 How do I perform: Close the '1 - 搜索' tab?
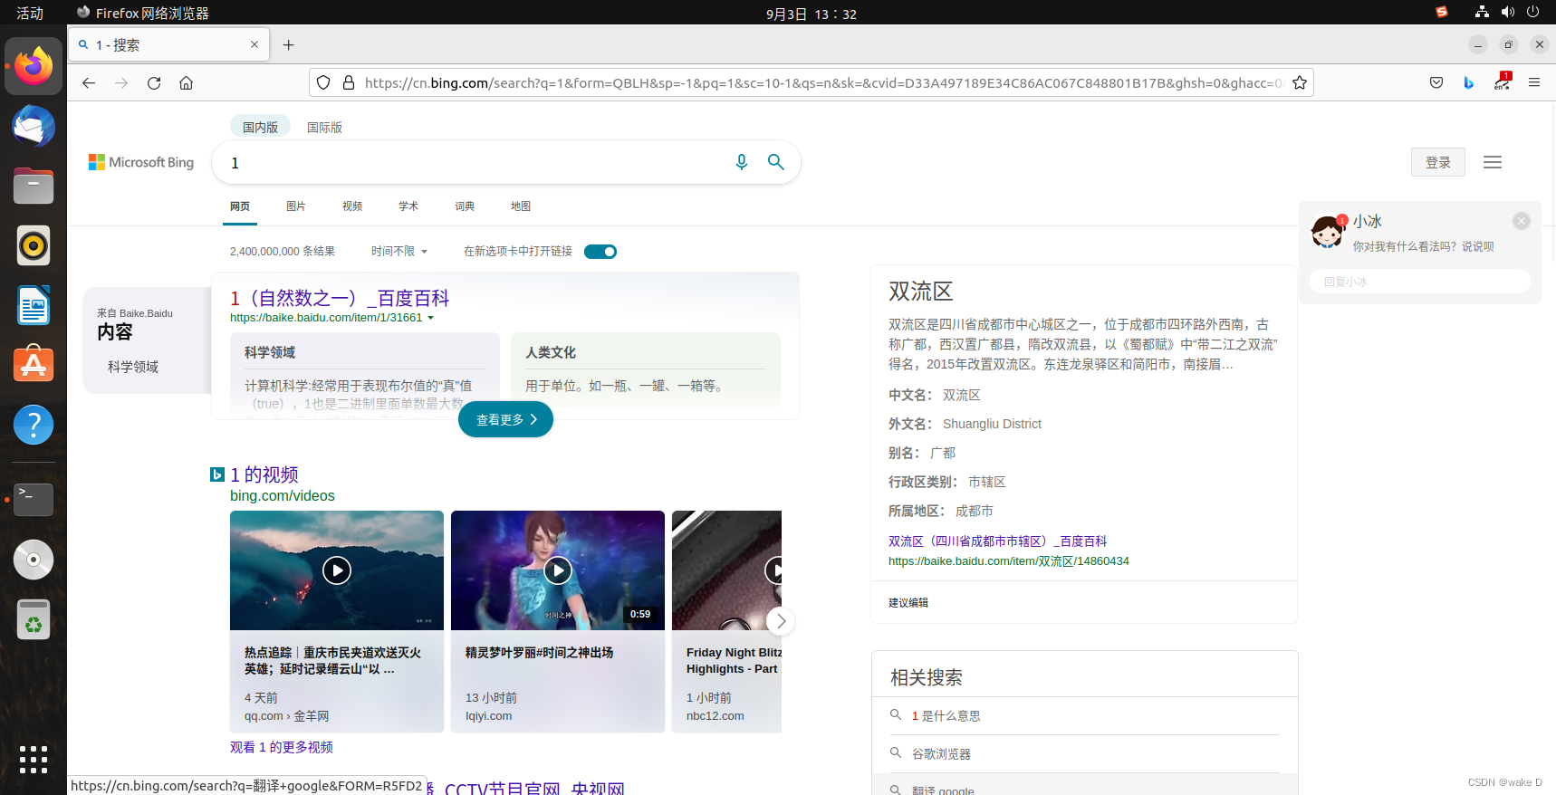click(255, 45)
